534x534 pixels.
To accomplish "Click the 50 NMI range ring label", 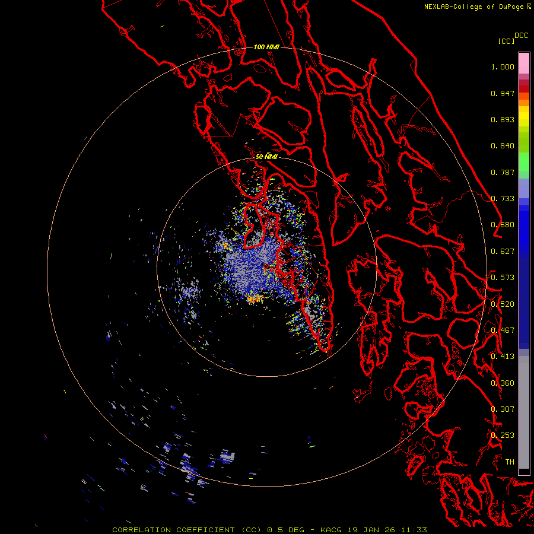I will pyautogui.click(x=266, y=157).
